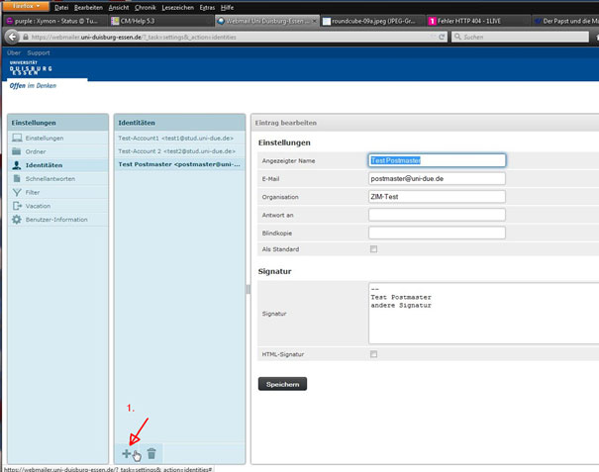Screen dimensions: 599x472
Task: Open Einstellungen section with monitor icon
Action: [45, 138]
